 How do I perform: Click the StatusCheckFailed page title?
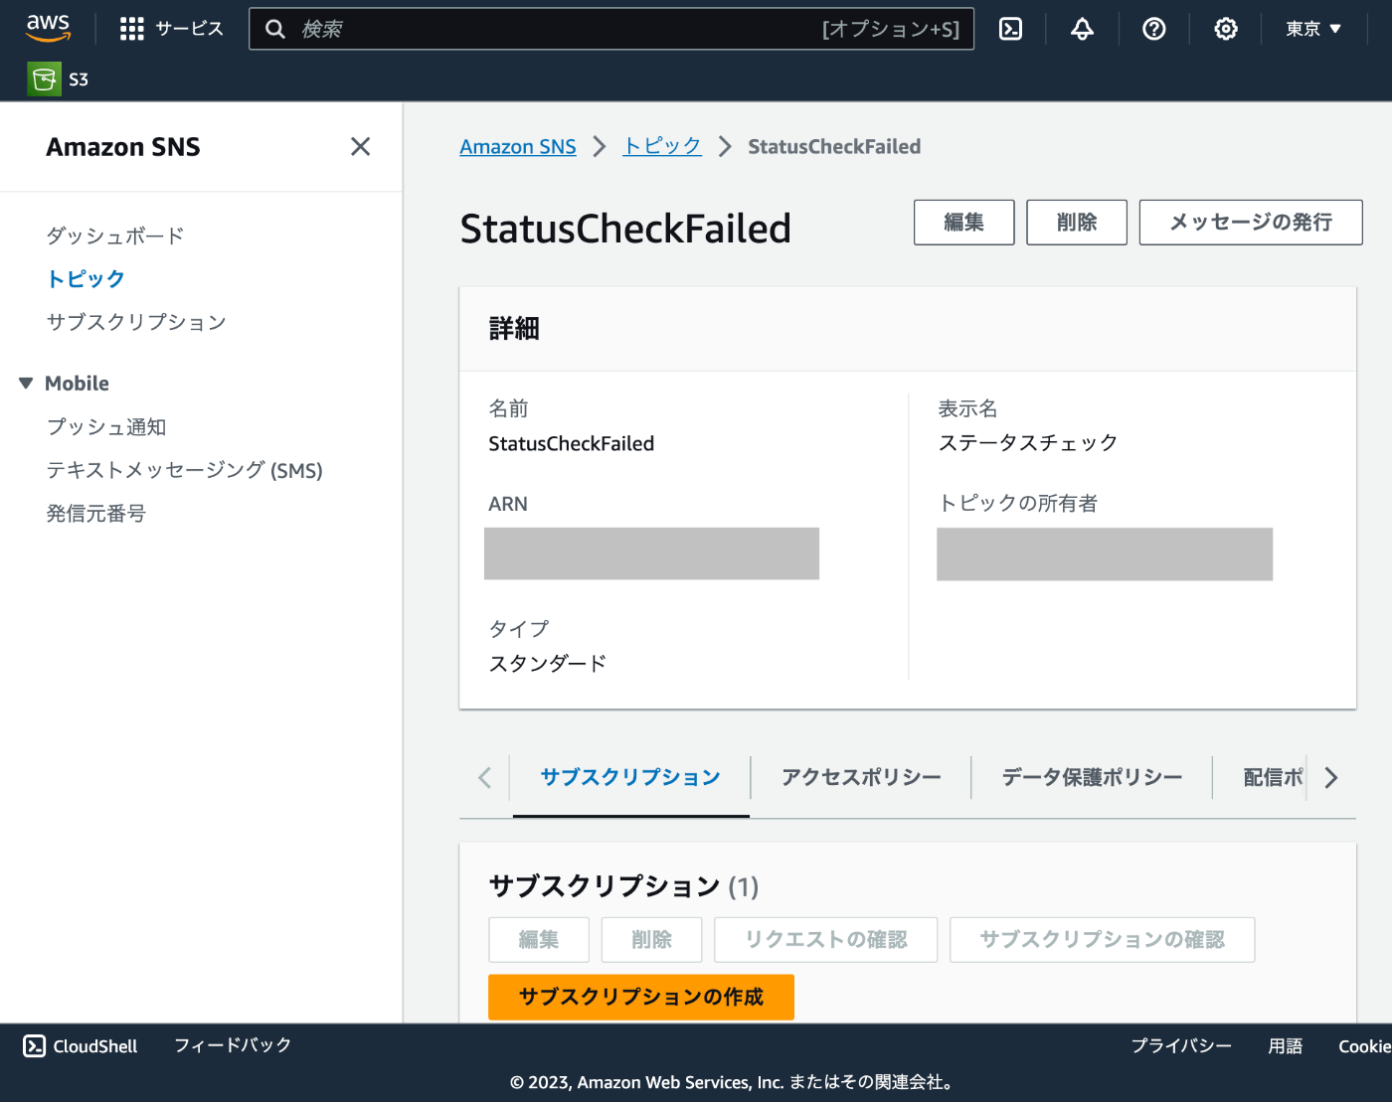pos(625,229)
